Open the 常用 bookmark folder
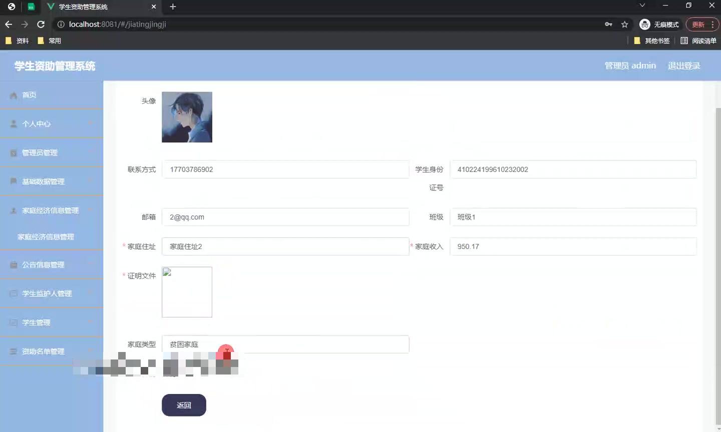 pos(49,40)
